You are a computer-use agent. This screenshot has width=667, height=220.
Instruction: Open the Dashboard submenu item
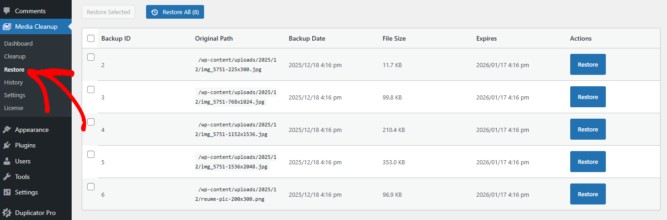pyautogui.click(x=18, y=43)
